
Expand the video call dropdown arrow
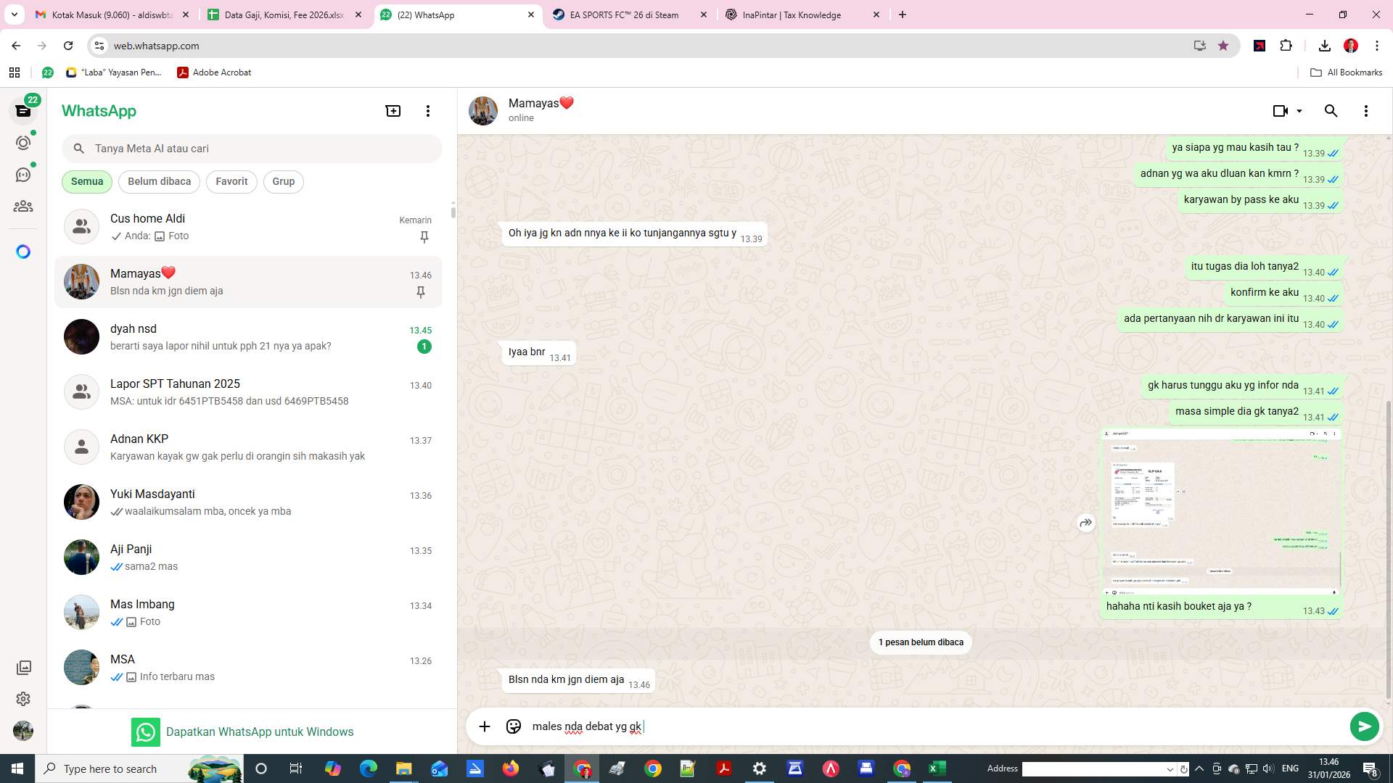[1299, 111]
